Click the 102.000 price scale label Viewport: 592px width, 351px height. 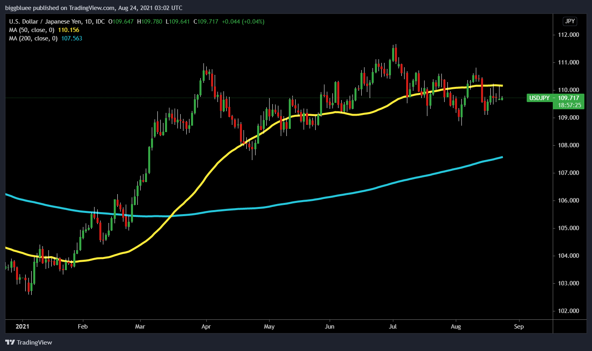click(568, 311)
